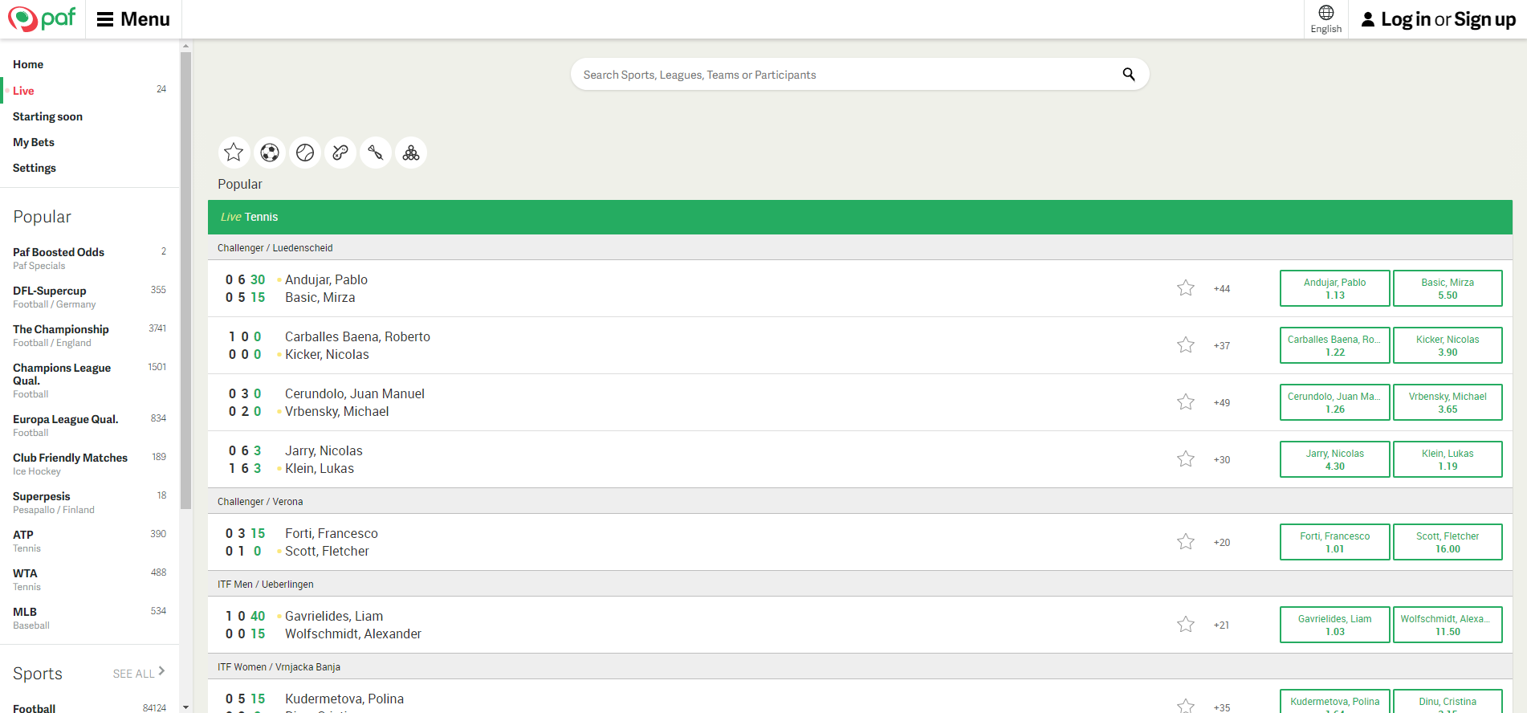This screenshot has width=1527, height=713.
Task: Show +20 more markets for Forti match
Action: [1222, 543]
